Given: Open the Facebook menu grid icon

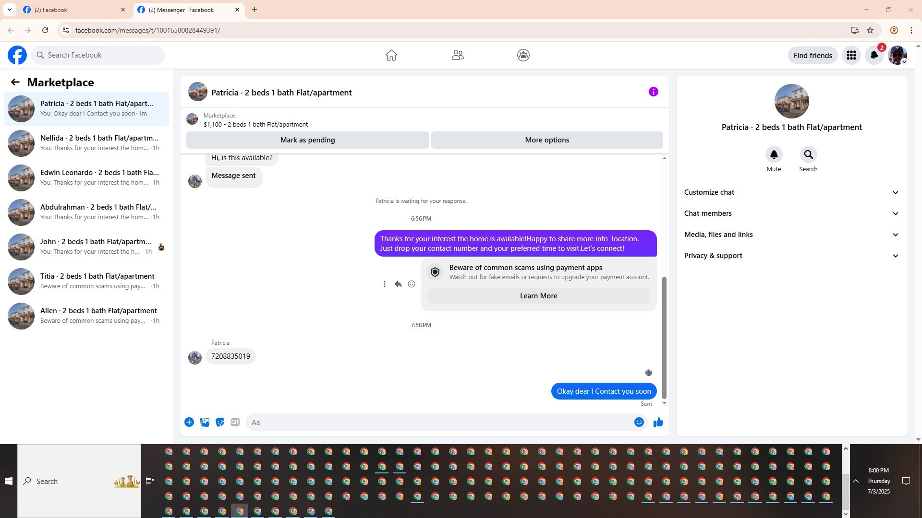Looking at the screenshot, I should click(851, 55).
